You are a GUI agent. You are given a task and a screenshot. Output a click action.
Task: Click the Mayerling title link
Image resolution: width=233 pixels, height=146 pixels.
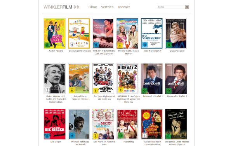(x=129, y=142)
